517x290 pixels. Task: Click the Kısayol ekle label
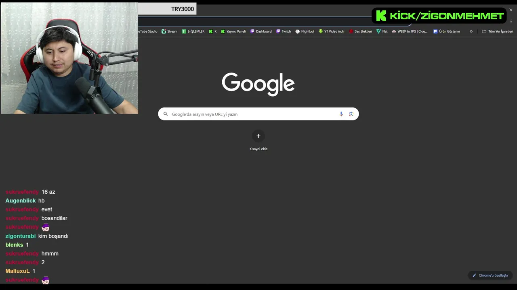(x=258, y=149)
